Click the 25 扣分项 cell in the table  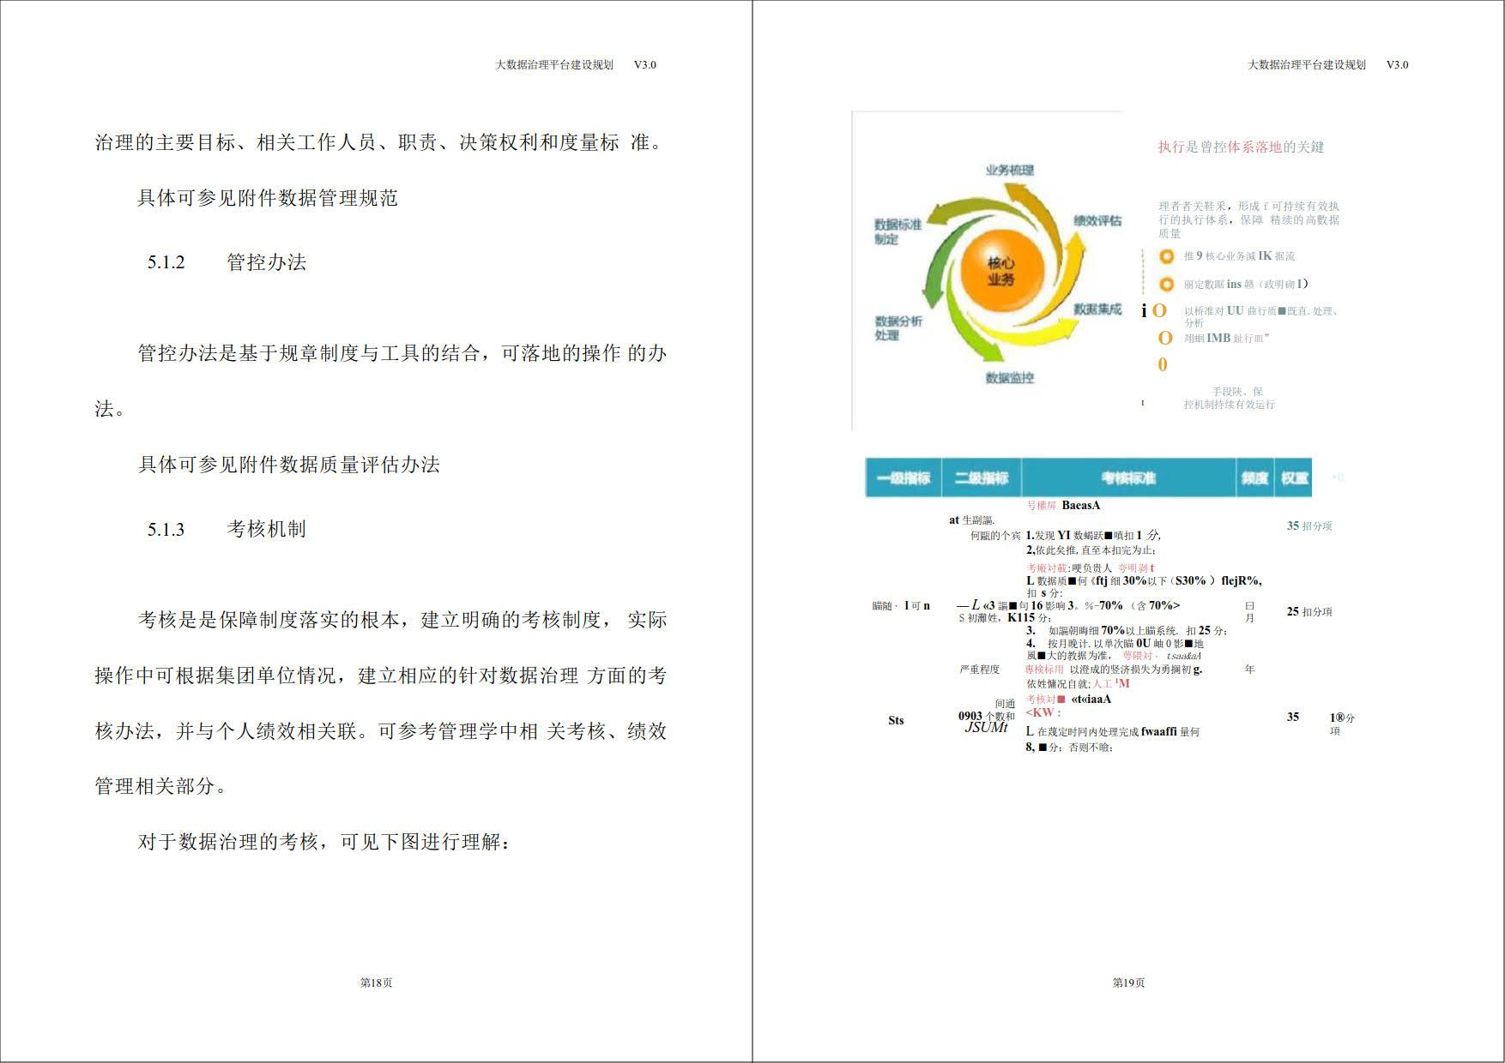click(x=1309, y=611)
